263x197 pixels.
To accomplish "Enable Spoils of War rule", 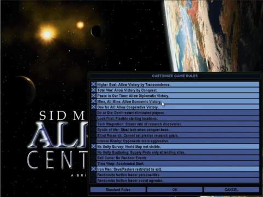I will tap(175, 130).
